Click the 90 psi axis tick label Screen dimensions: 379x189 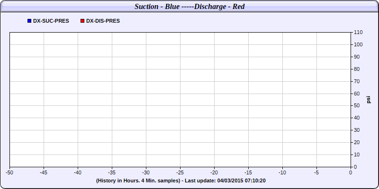coord(357,57)
